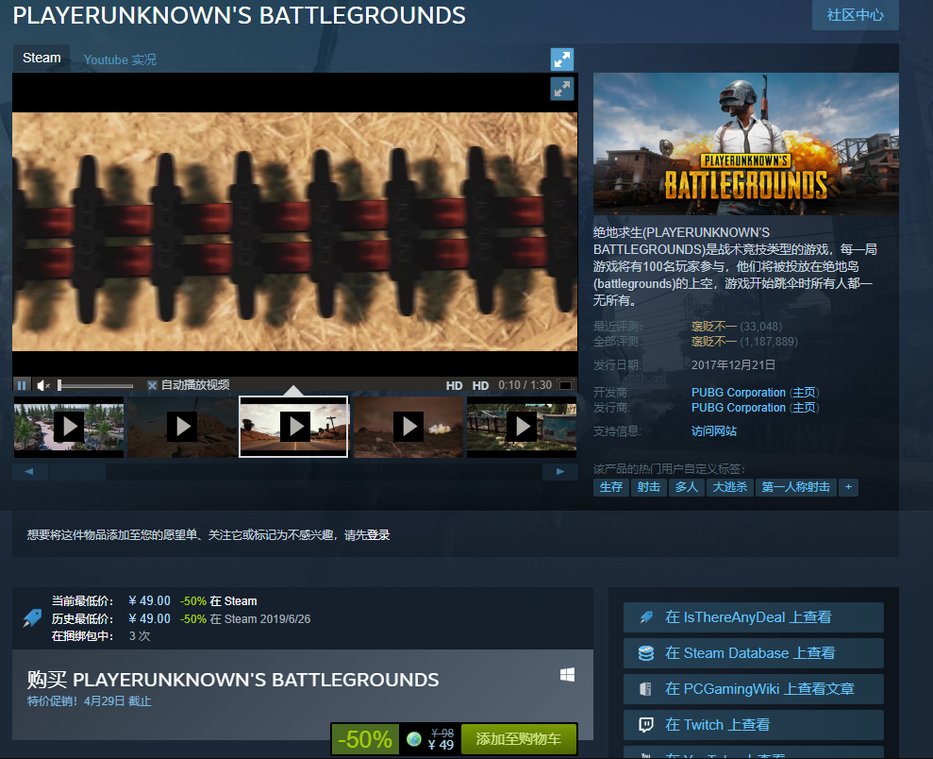Open the publisher 主页 homepage link
This screenshot has height=759, width=933.
(805, 408)
